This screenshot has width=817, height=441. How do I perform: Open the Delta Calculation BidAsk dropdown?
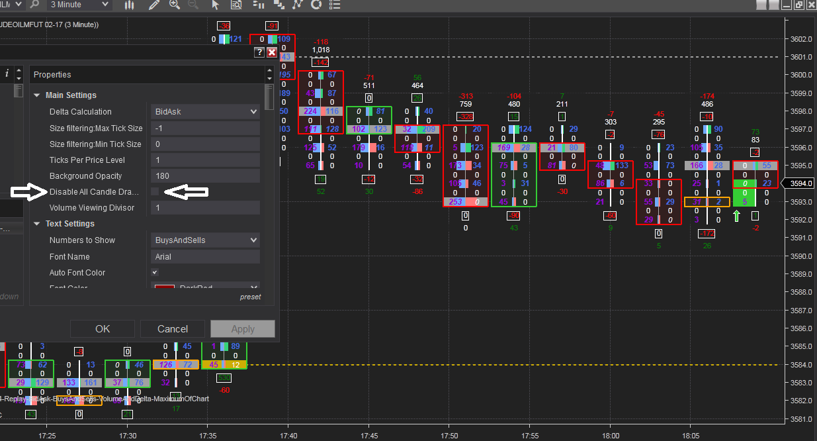click(205, 112)
